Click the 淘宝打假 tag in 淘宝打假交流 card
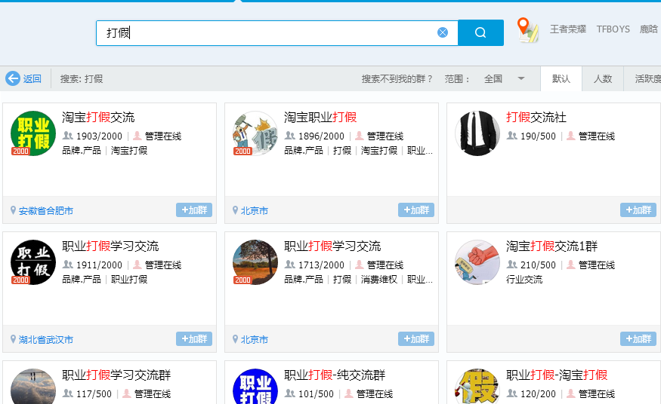The height and width of the screenshot is (404, 661). pyautogui.click(x=129, y=151)
